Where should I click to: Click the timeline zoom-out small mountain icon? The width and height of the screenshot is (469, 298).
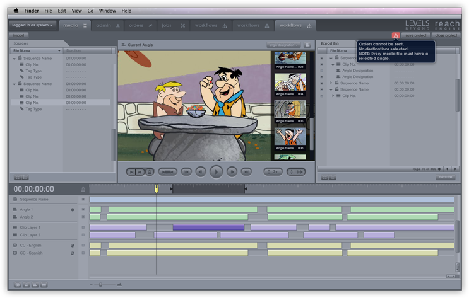coord(92,285)
